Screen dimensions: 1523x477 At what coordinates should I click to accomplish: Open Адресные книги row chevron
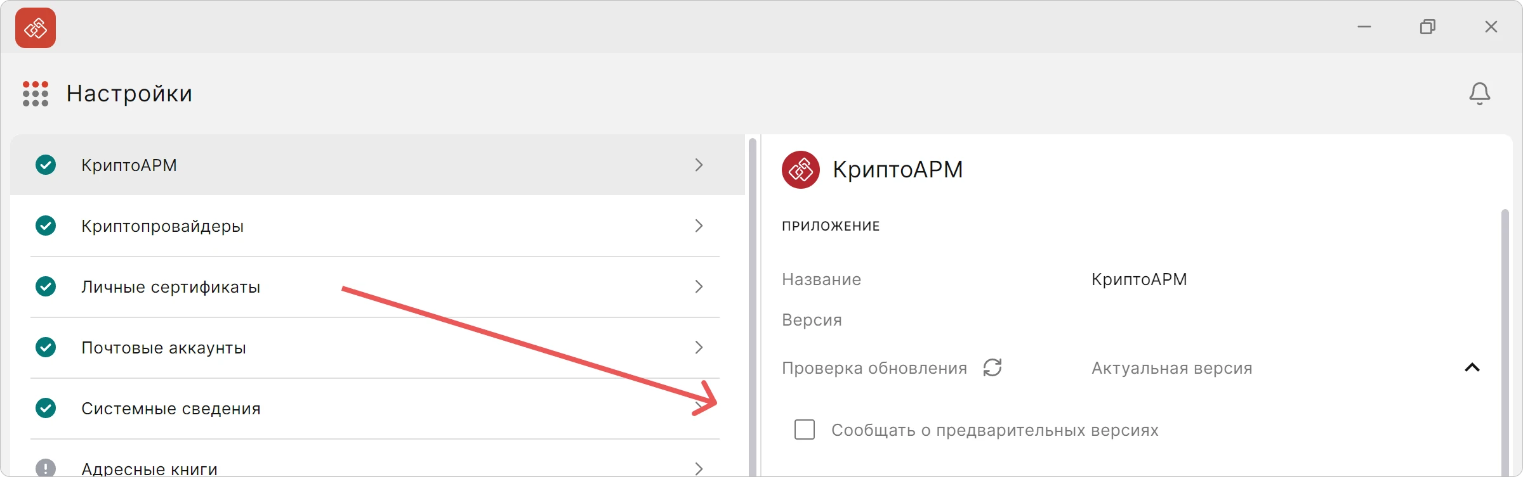click(699, 469)
